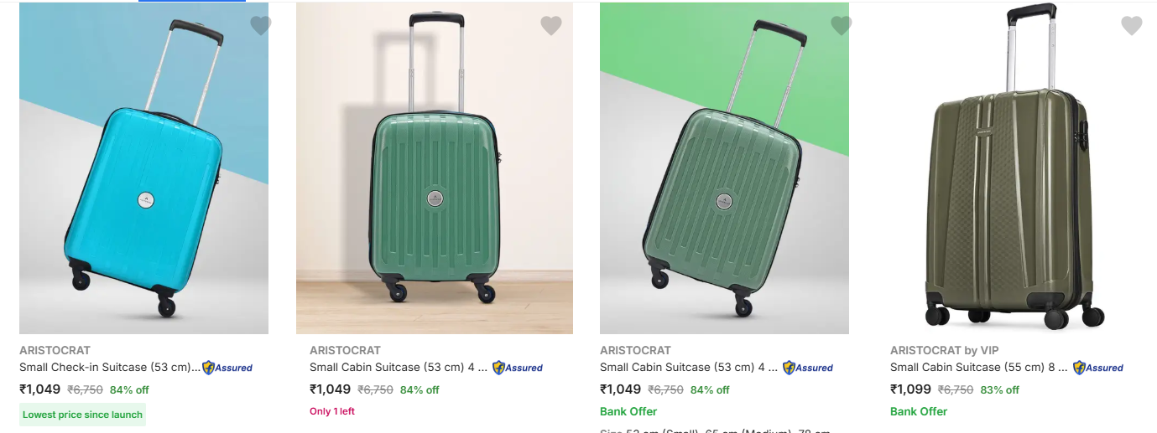Screen dimensions: 1157x433
Task: Click Assured badge next to 55 cm suitcase title
Action: (x=1098, y=368)
